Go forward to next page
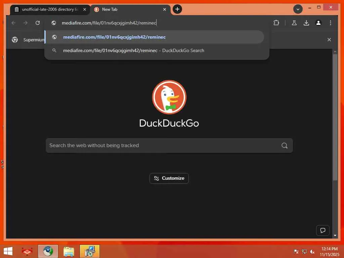344x258 pixels. click(x=26, y=23)
